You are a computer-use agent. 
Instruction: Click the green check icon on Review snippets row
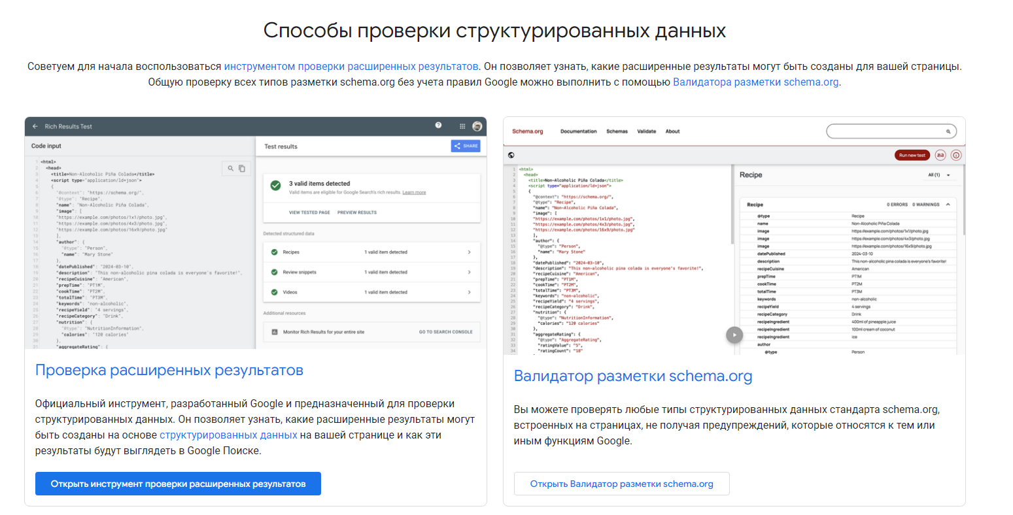click(x=275, y=272)
